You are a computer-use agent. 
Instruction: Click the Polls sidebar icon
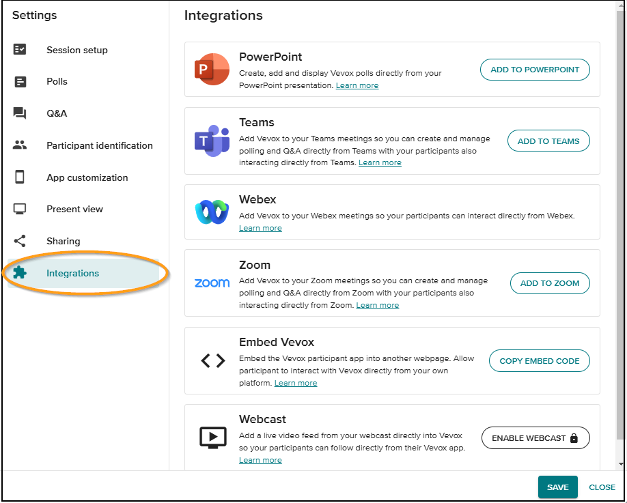pos(20,81)
